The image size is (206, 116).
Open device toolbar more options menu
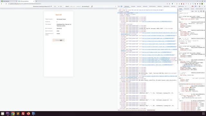click(x=116, y=6)
